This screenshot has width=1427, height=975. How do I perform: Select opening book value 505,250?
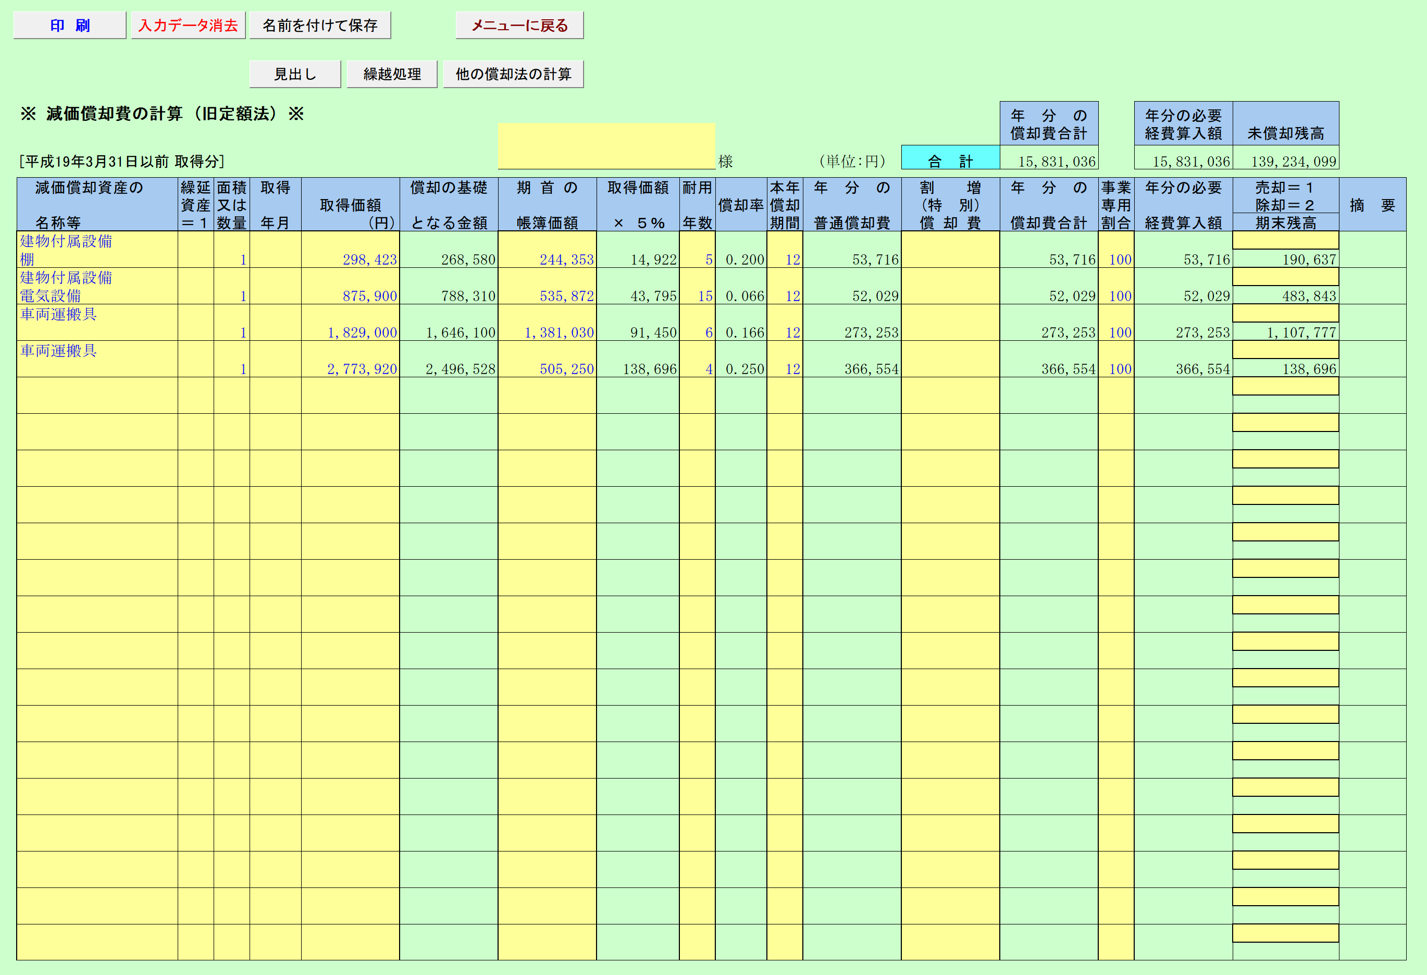tap(547, 359)
